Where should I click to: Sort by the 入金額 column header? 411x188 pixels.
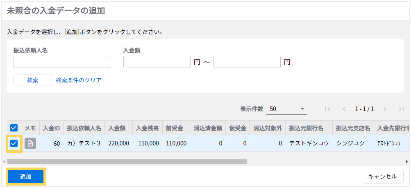[x=118, y=128]
